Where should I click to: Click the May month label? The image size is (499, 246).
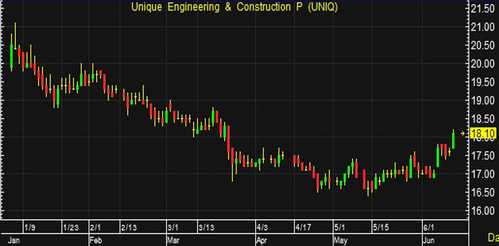point(340,241)
